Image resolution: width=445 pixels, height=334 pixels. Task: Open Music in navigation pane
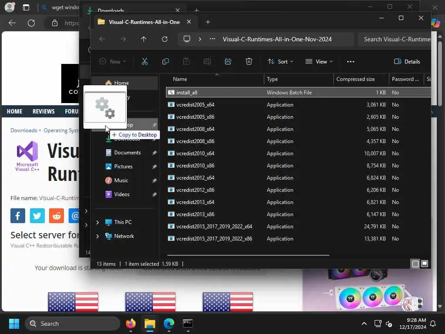(x=121, y=180)
